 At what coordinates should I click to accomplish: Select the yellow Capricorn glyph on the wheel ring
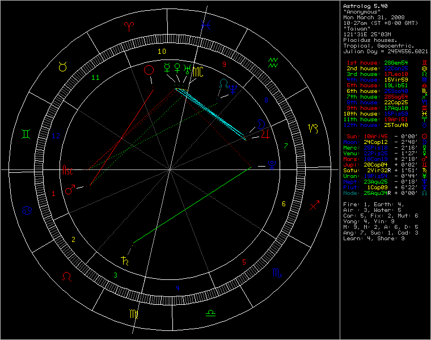(x=313, y=128)
